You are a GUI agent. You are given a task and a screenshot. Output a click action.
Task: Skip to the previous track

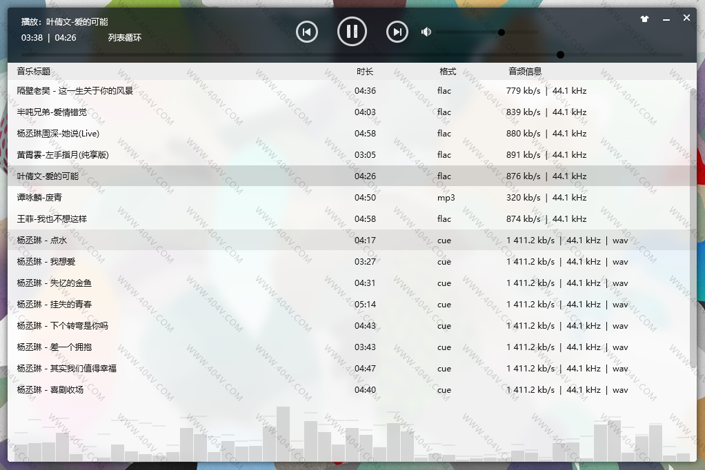click(307, 32)
